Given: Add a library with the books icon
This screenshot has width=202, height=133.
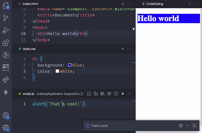Looking at the screenshot, I should [103, 94].
